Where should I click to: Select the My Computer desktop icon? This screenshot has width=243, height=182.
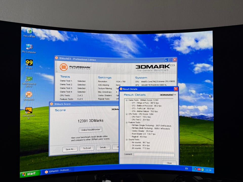[29, 49]
